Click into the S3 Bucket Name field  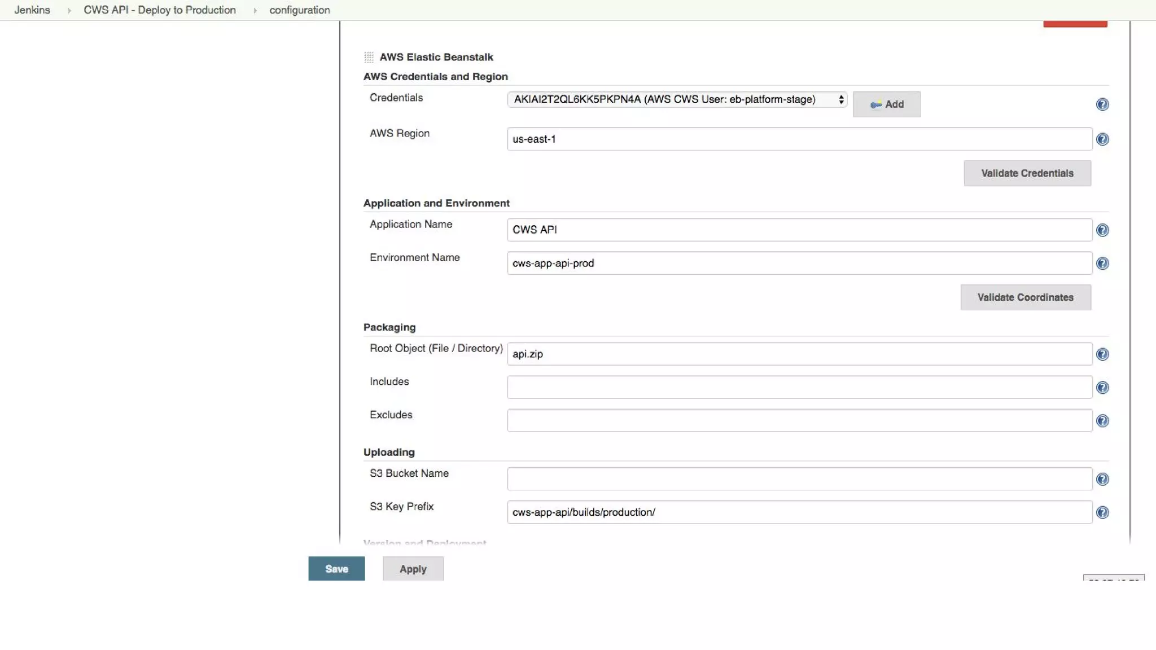799,479
